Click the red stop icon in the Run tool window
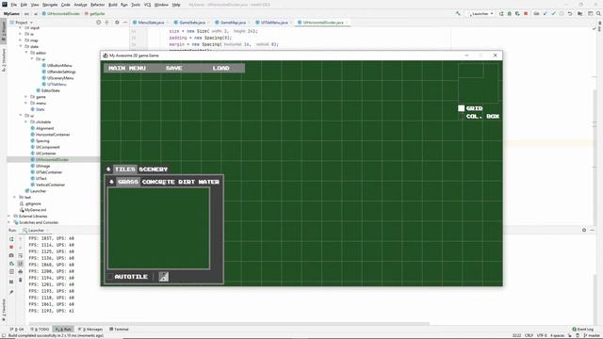Image resolution: width=603 pixels, height=339 pixels. tap(11, 247)
